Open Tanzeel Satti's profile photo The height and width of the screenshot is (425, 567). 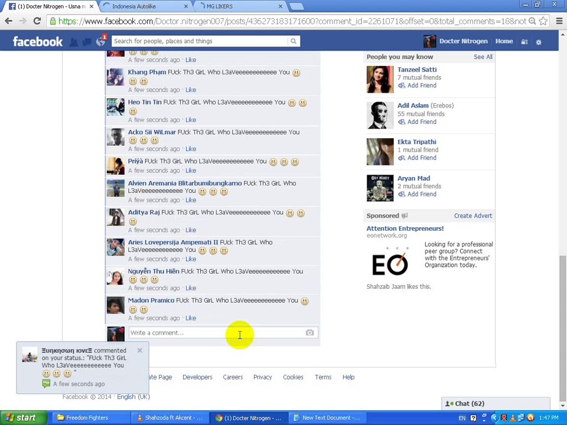[x=380, y=80]
